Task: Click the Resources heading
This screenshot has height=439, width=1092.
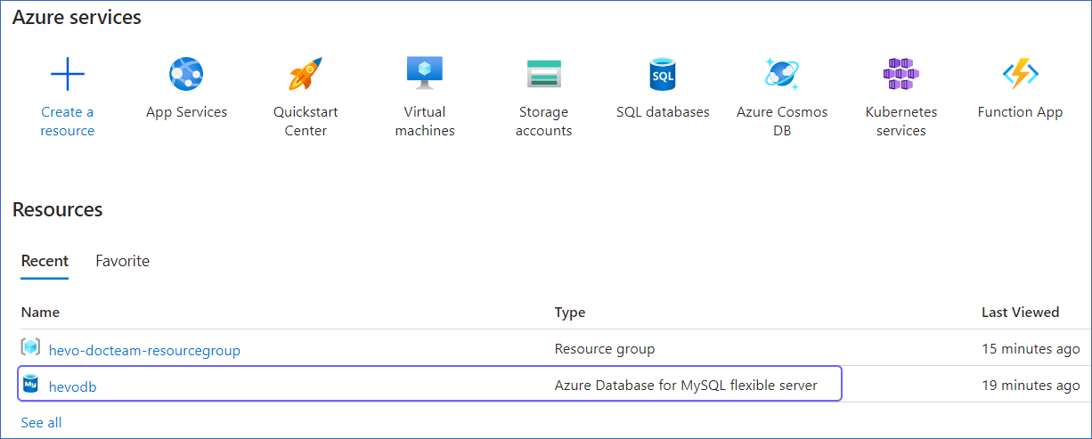Action: click(x=58, y=209)
